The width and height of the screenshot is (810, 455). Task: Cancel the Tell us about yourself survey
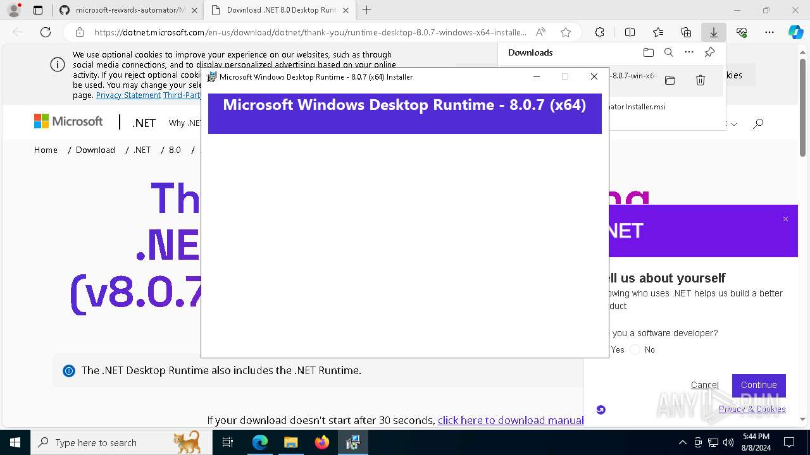[x=705, y=385]
